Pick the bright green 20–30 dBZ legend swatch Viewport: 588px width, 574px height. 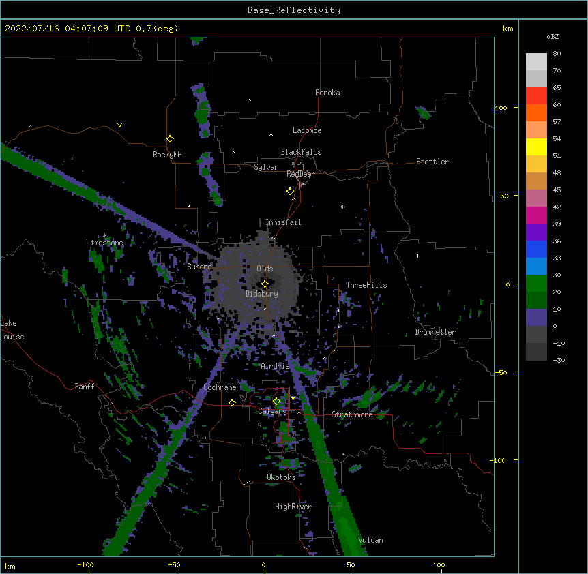point(536,284)
